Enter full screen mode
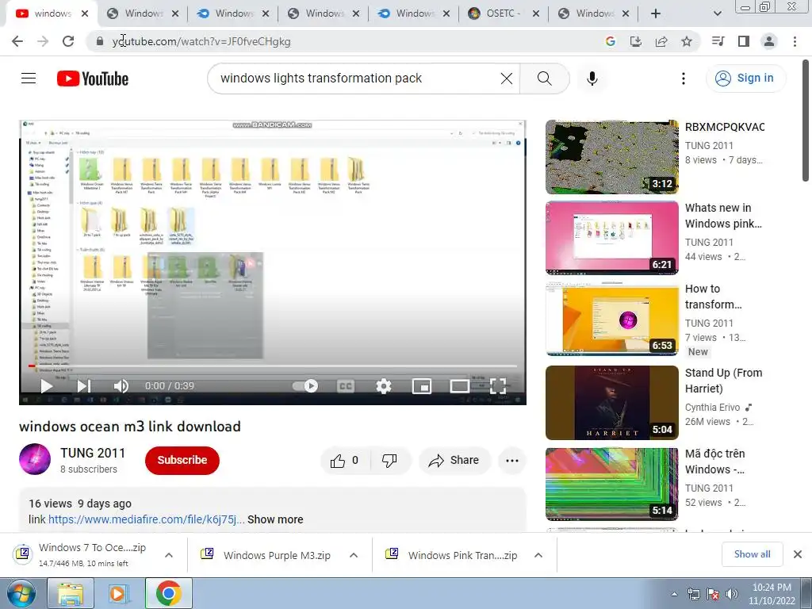Image resolution: width=812 pixels, height=609 pixels. click(x=498, y=386)
